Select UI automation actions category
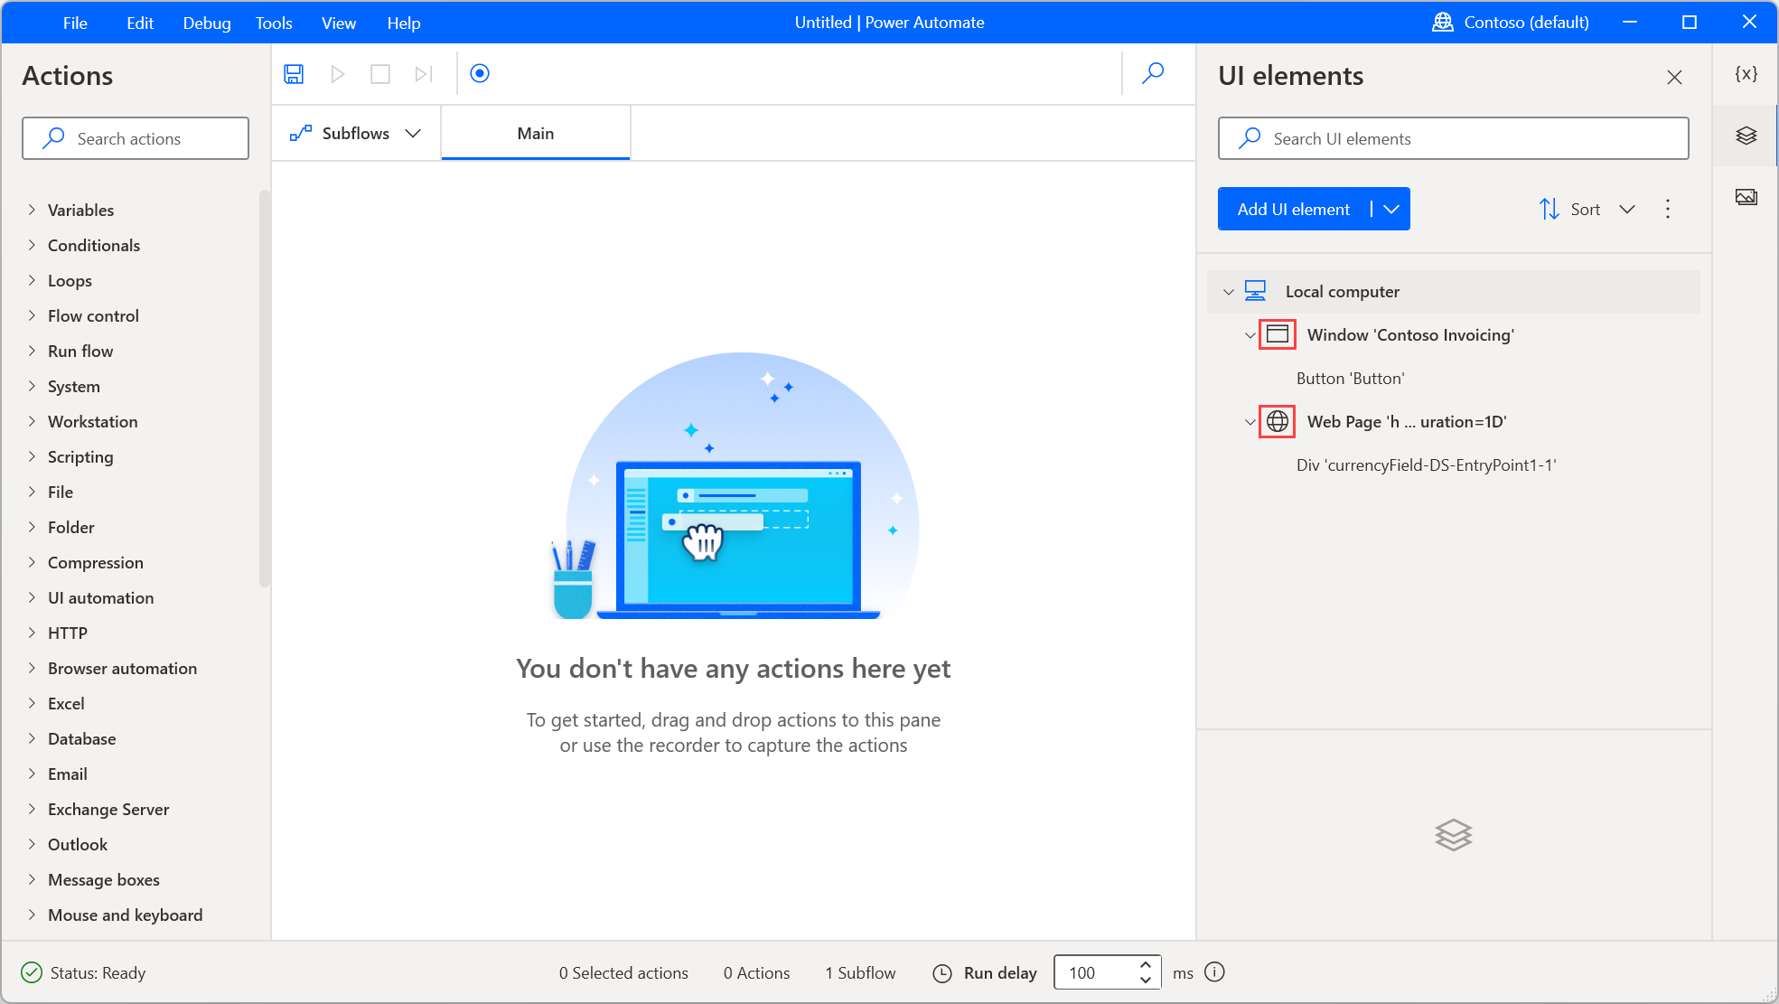Image resolution: width=1779 pixels, height=1004 pixels. (100, 597)
